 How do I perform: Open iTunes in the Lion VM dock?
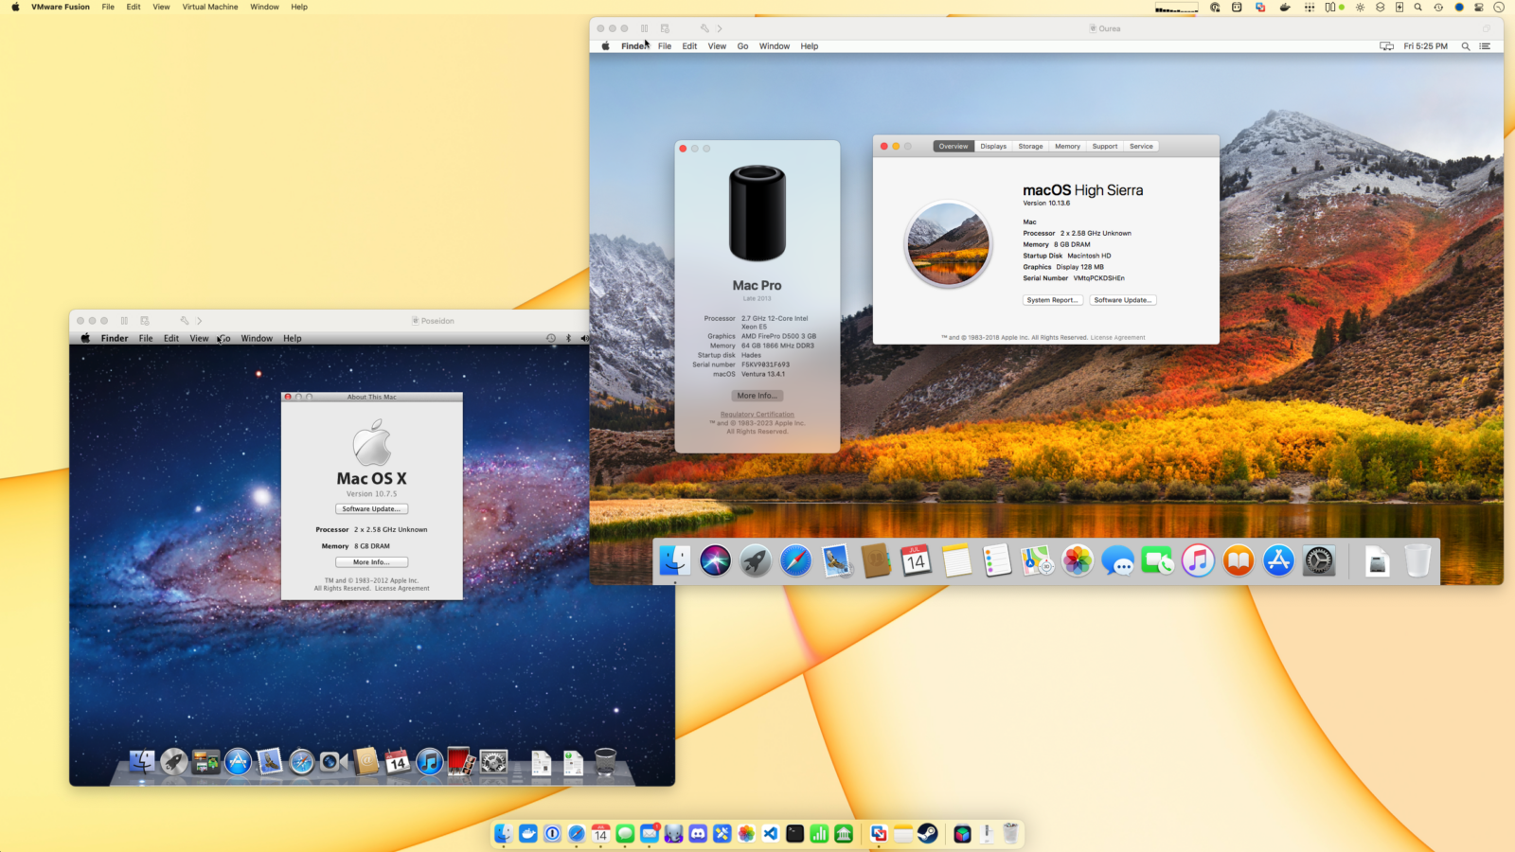pyautogui.click(x=429, y=760)
